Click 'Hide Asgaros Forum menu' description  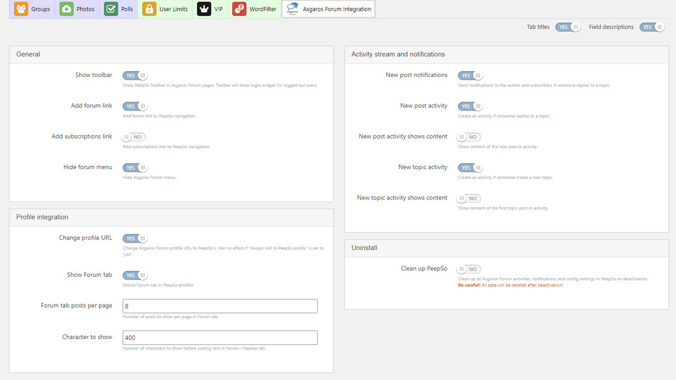tap(150, 177)
